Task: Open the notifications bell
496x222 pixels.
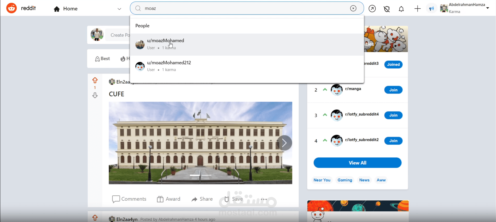Action: tap(401, 9)
